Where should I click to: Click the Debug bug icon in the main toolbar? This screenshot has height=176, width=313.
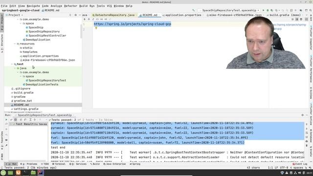point(268,10)
